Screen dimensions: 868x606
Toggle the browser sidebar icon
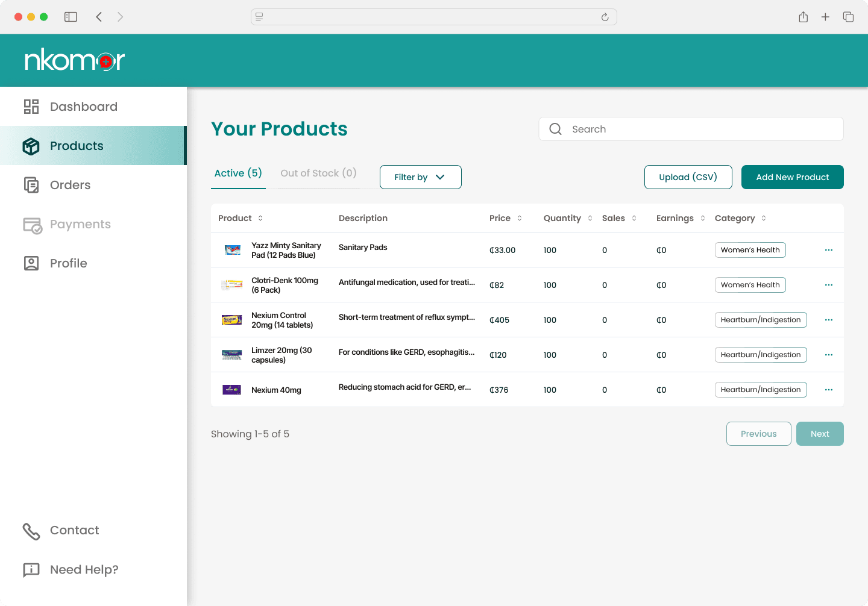click(71, 17)
